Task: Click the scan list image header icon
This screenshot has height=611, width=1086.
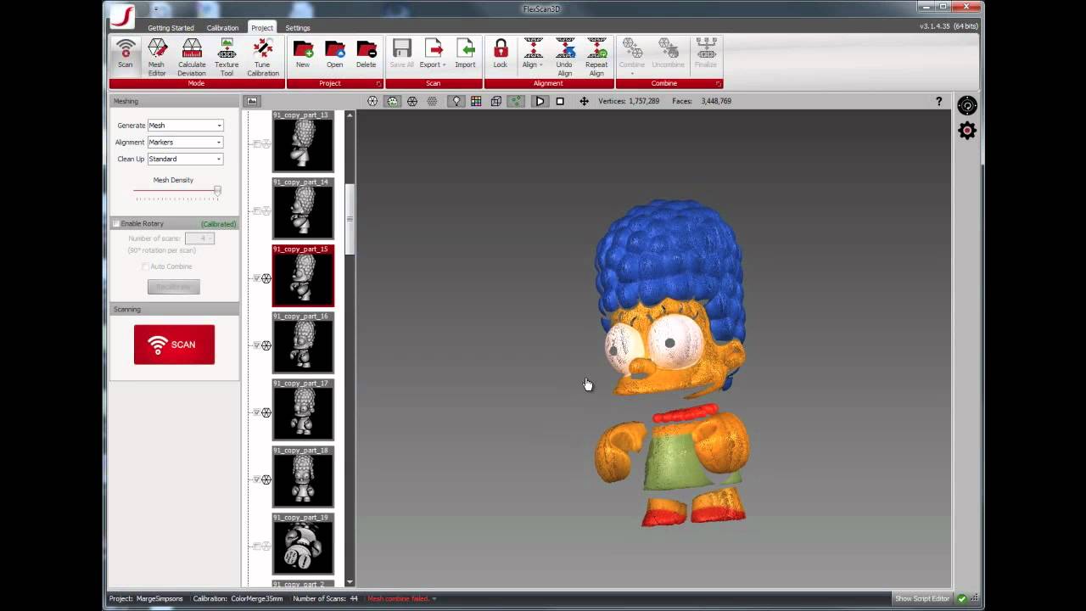Action: (x=252, y=101)
